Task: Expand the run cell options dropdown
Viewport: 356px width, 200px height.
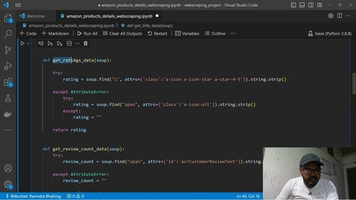Action: click(x=28, y=43)
